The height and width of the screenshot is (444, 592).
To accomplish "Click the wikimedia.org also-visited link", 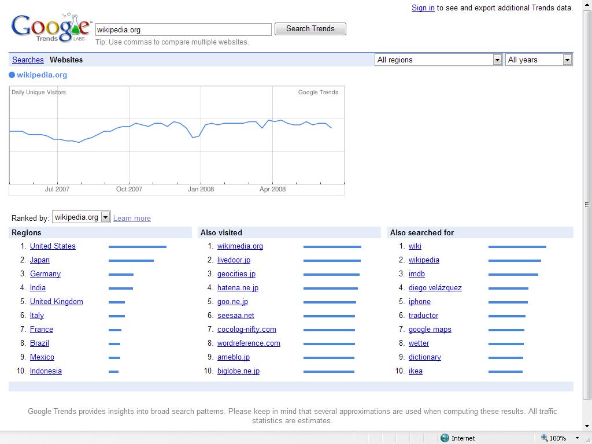I will [x=240, y=246].
